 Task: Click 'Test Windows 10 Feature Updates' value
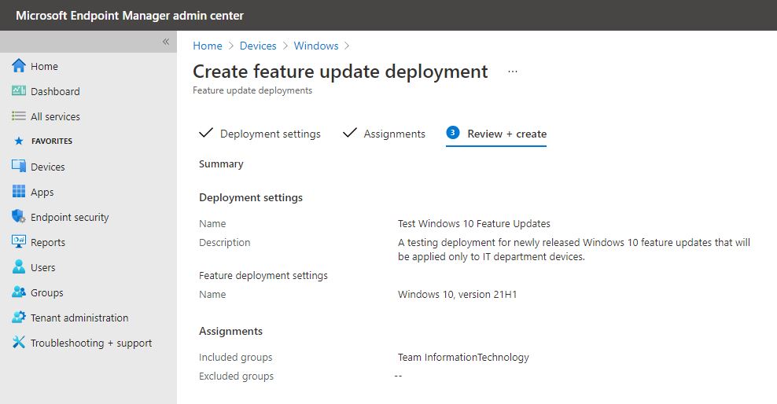click(x=473, y=224)
